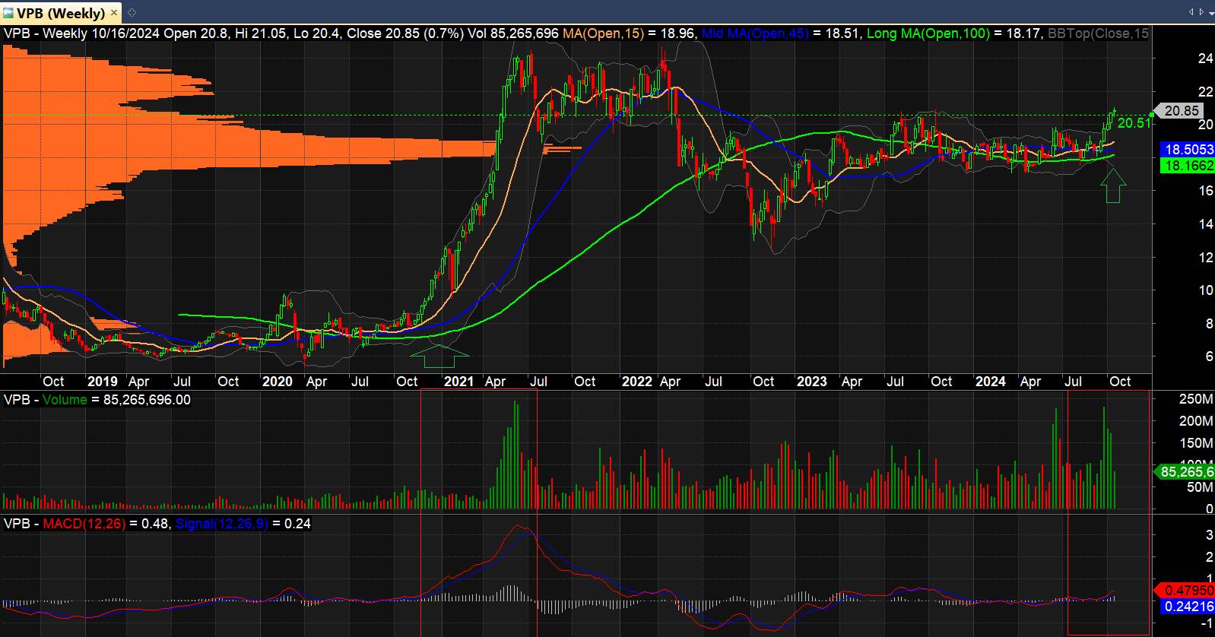Click the green up arrow near Oct 2024
The height and width of the screenshot is (637, 1215).
pyautogui.click(x=1114, y=185)
